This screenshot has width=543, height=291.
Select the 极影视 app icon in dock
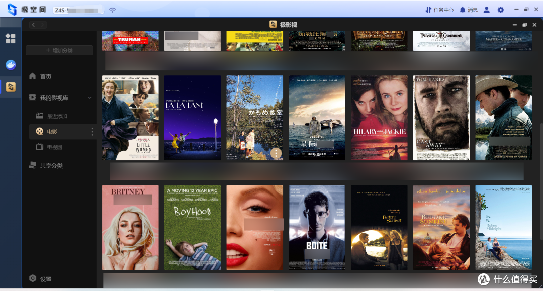click(11, 87)
